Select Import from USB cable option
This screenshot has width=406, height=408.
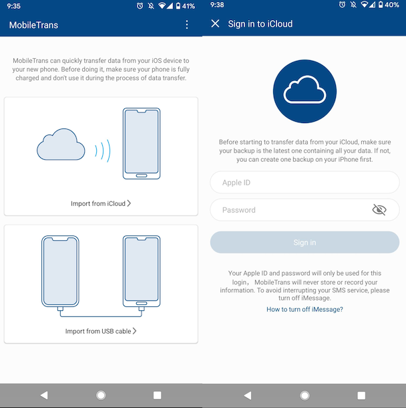click(x=101, y=284)
